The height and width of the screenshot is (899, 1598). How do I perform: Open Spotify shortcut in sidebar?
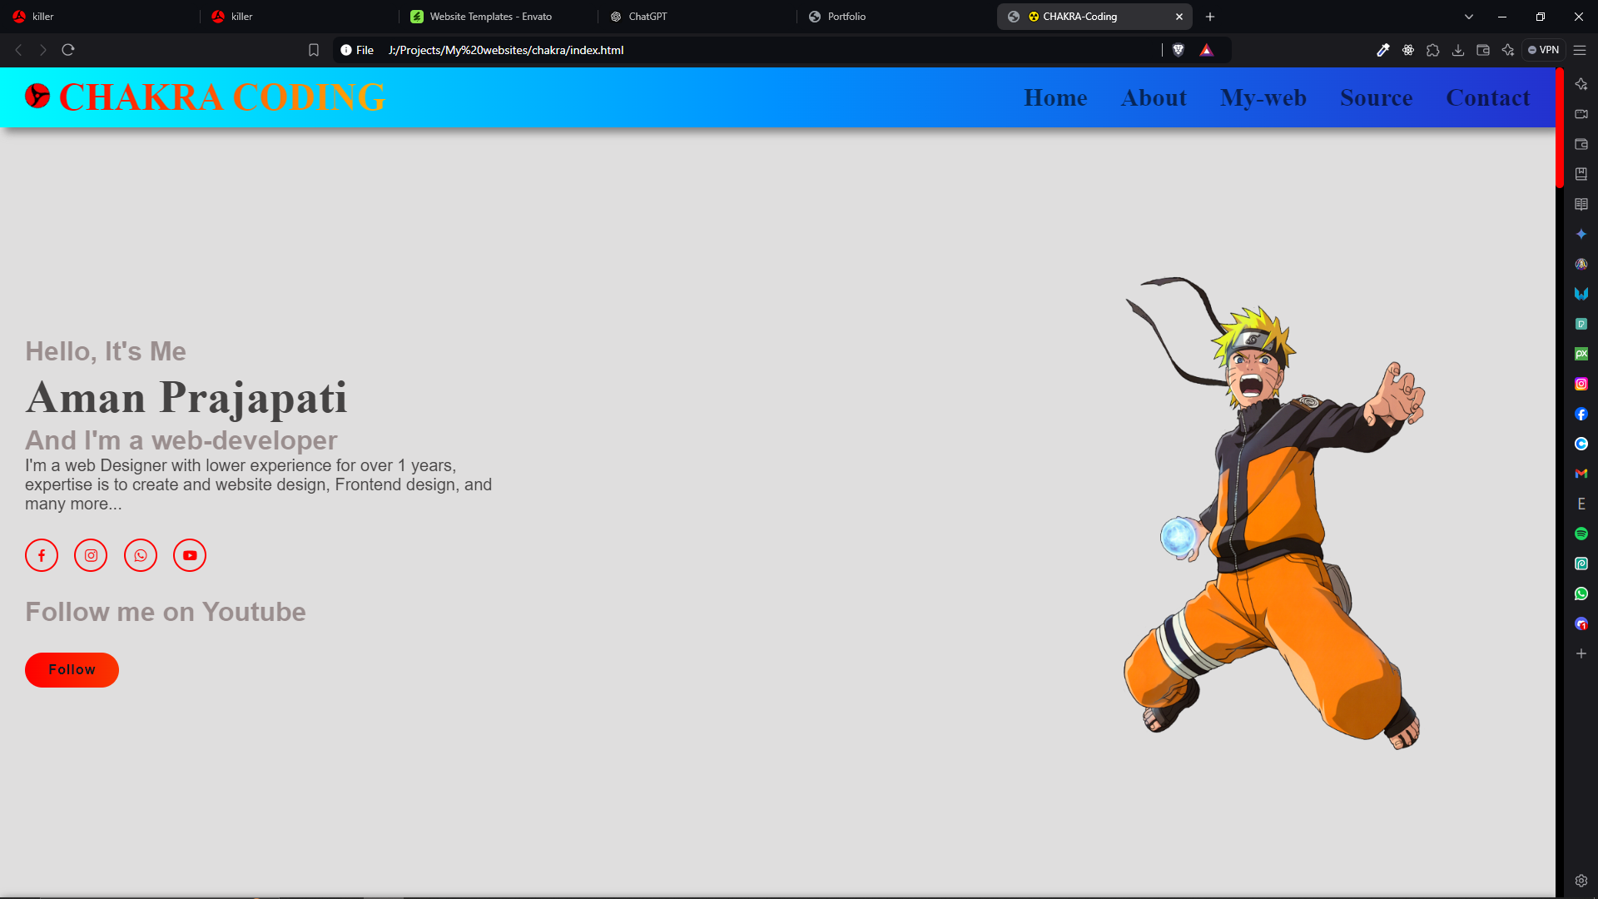pos(1581,534)
